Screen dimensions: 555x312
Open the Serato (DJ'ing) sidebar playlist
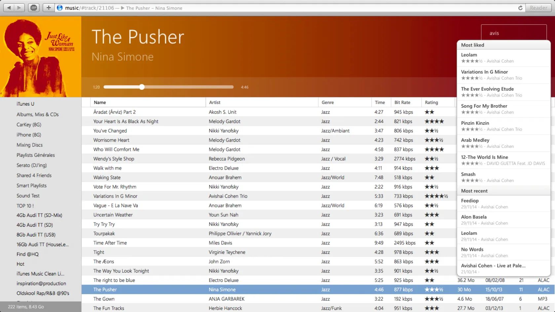(x=32, y=165)
